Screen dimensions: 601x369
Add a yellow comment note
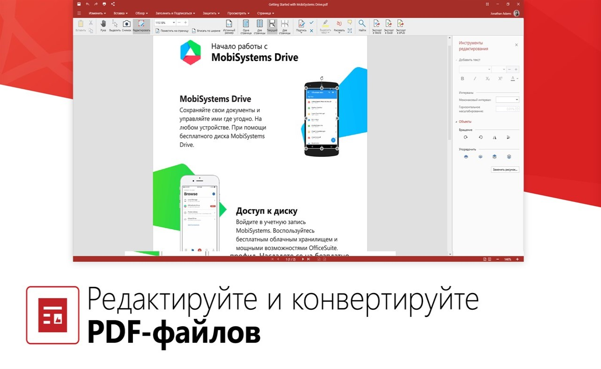(350, 22)
